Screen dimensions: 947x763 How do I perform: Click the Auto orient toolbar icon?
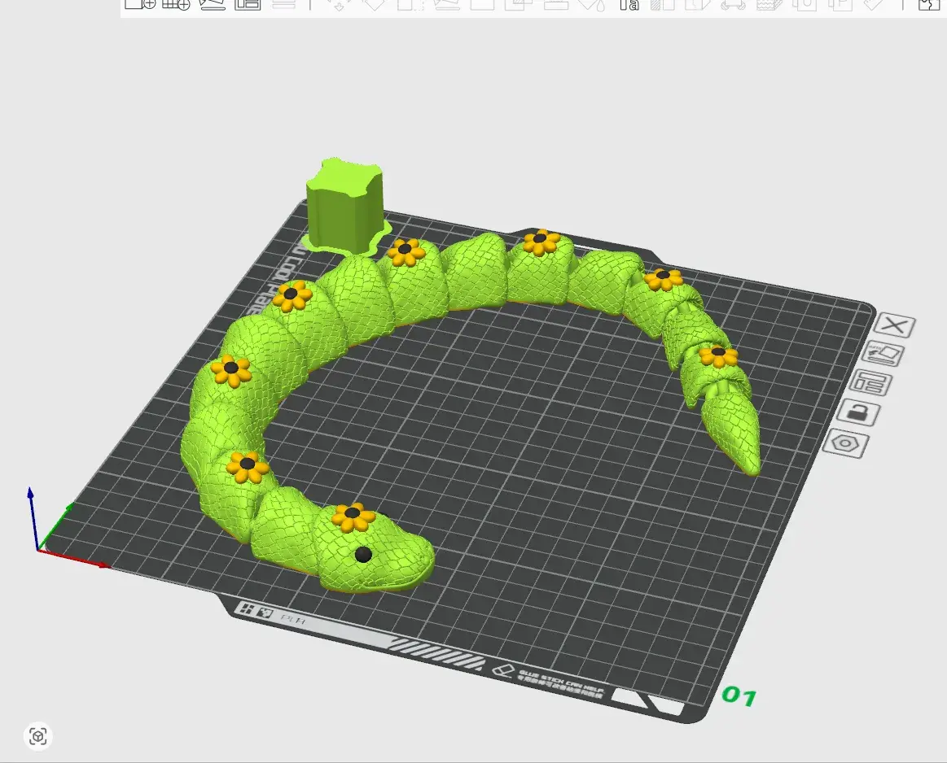pyautogui.click(x=212, y=4)
